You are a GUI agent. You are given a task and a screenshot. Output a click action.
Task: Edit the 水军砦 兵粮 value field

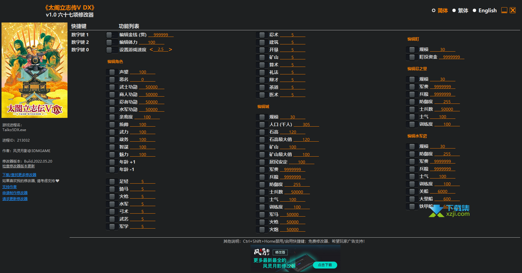point(442,169)
